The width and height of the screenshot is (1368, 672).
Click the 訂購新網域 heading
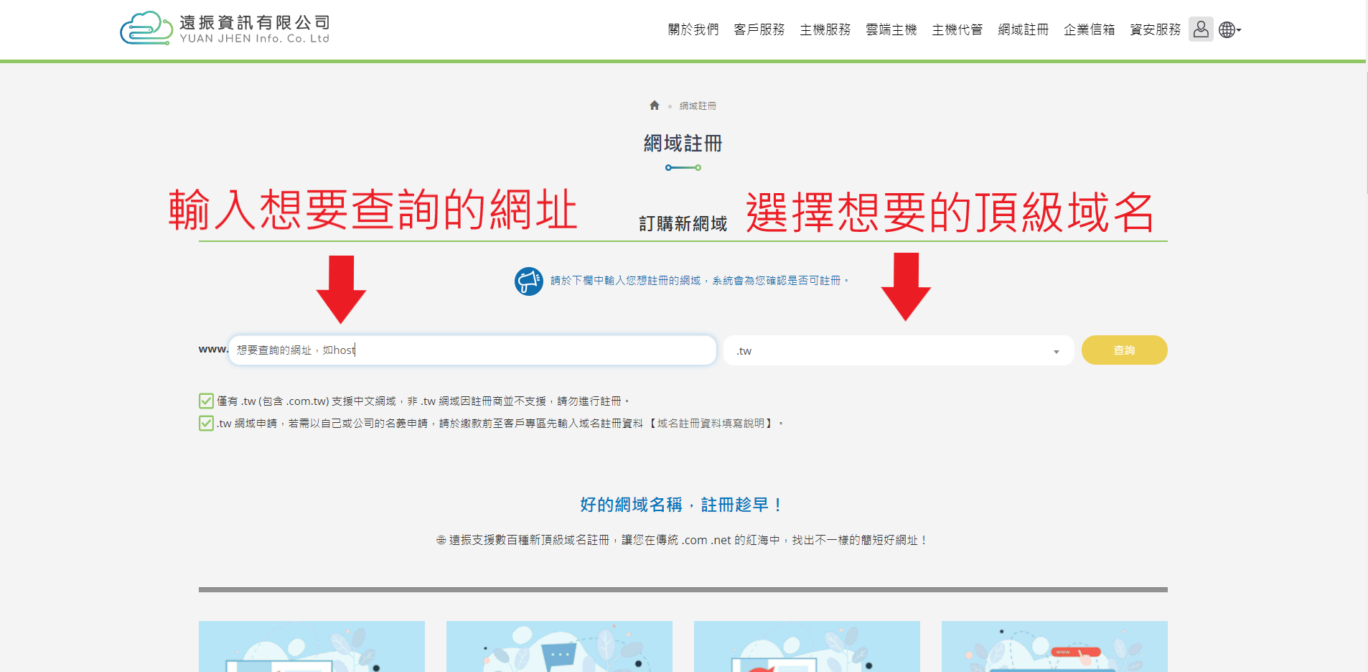click(683, 224)
